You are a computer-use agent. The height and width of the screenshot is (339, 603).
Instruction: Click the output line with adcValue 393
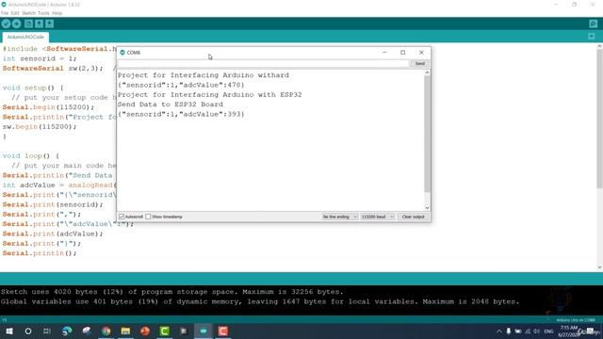[x=181, y=114]
